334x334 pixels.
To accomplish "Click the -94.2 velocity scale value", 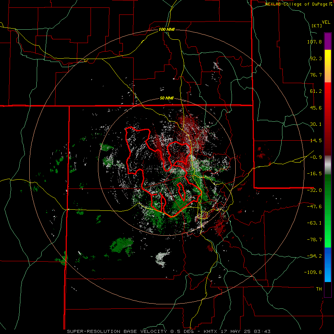I will click(x=314, y=256).
